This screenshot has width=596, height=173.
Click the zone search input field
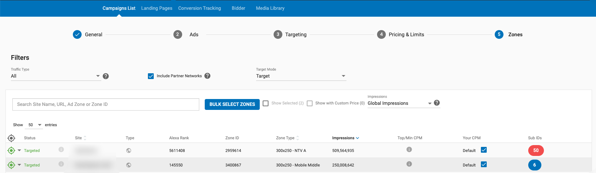click(x=106, y=104)
